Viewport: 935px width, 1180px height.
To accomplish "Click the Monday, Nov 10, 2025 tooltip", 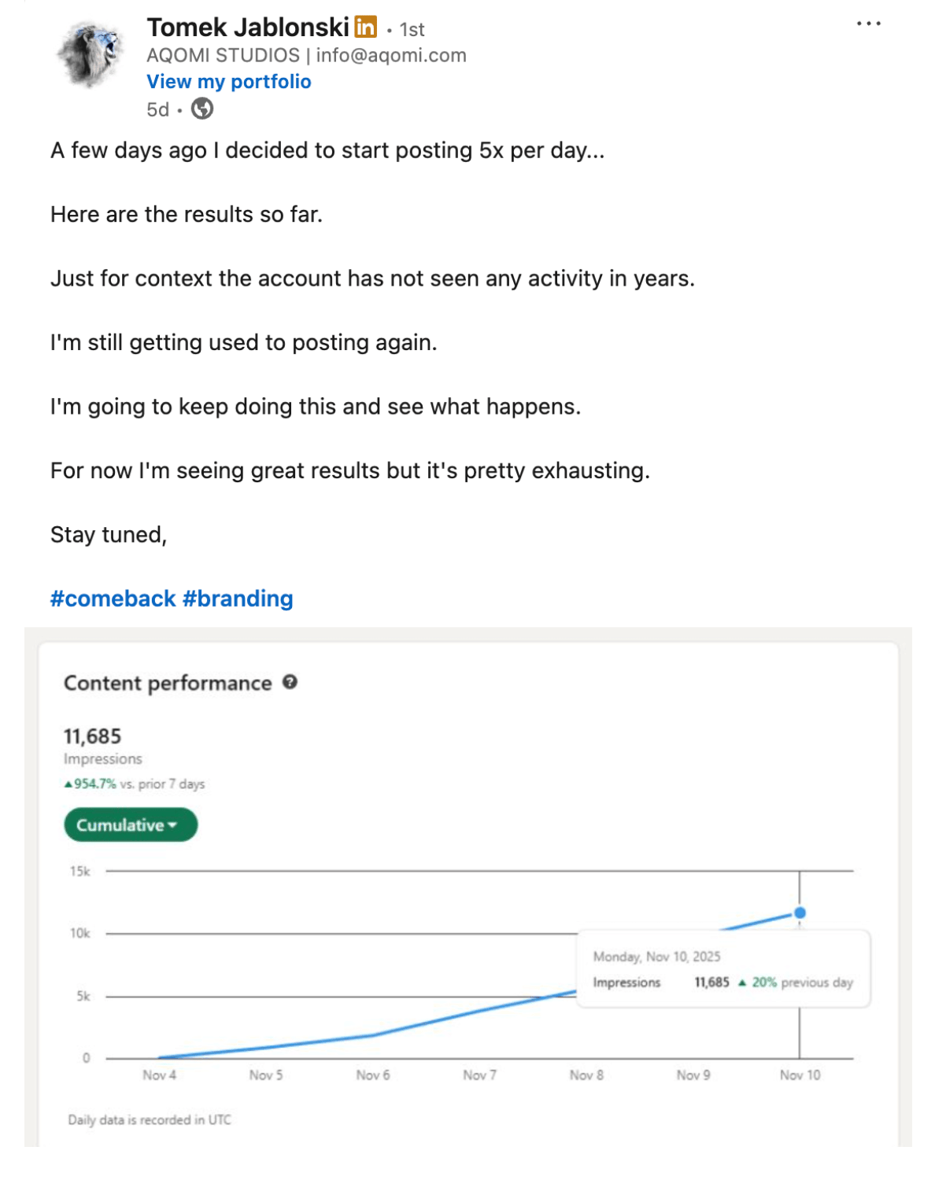I will (x=656, y=957).
